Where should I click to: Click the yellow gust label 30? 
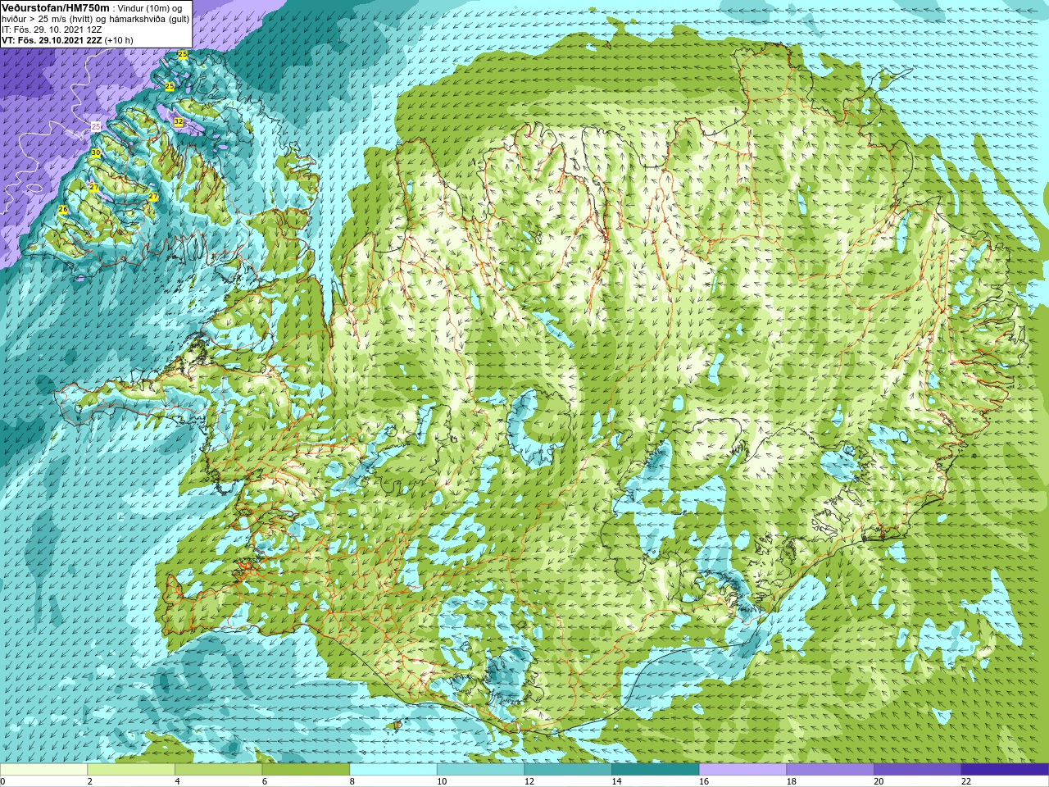click(96, 153)
